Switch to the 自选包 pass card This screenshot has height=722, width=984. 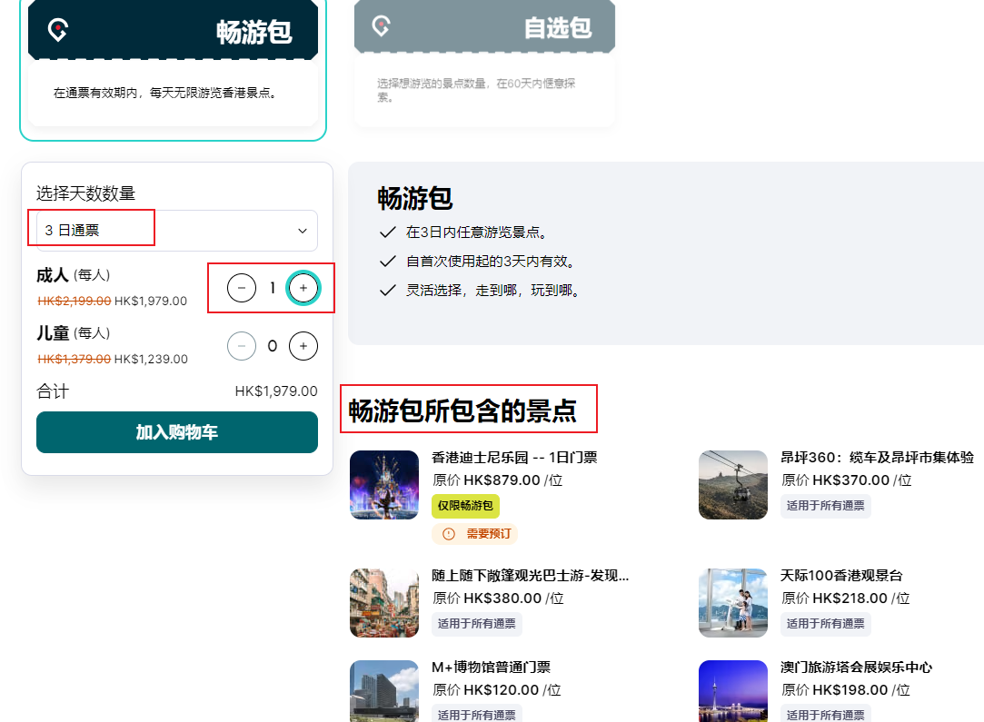[484, 64]
